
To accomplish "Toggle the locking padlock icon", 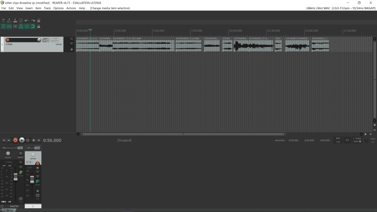I will click(38, 26).
